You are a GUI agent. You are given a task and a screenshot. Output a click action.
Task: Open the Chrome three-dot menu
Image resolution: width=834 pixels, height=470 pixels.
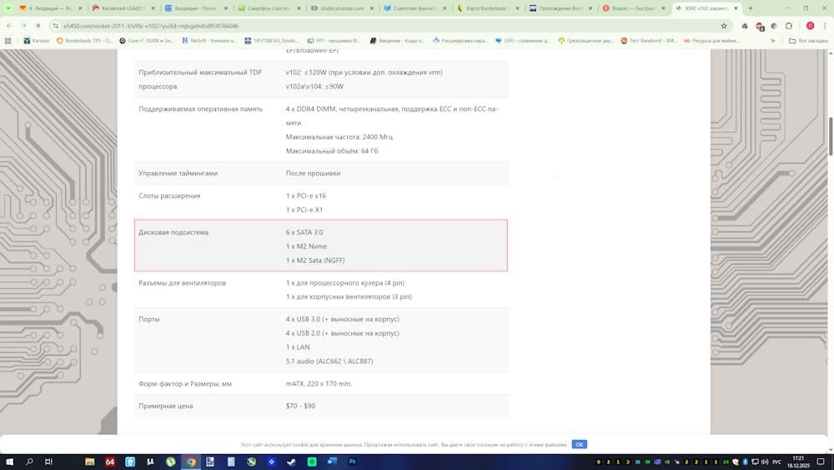point(825,26)
